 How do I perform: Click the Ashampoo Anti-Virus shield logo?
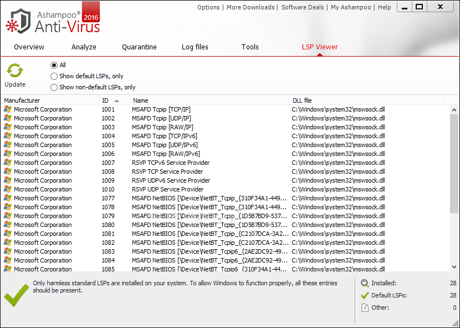(x=18, y=21)
